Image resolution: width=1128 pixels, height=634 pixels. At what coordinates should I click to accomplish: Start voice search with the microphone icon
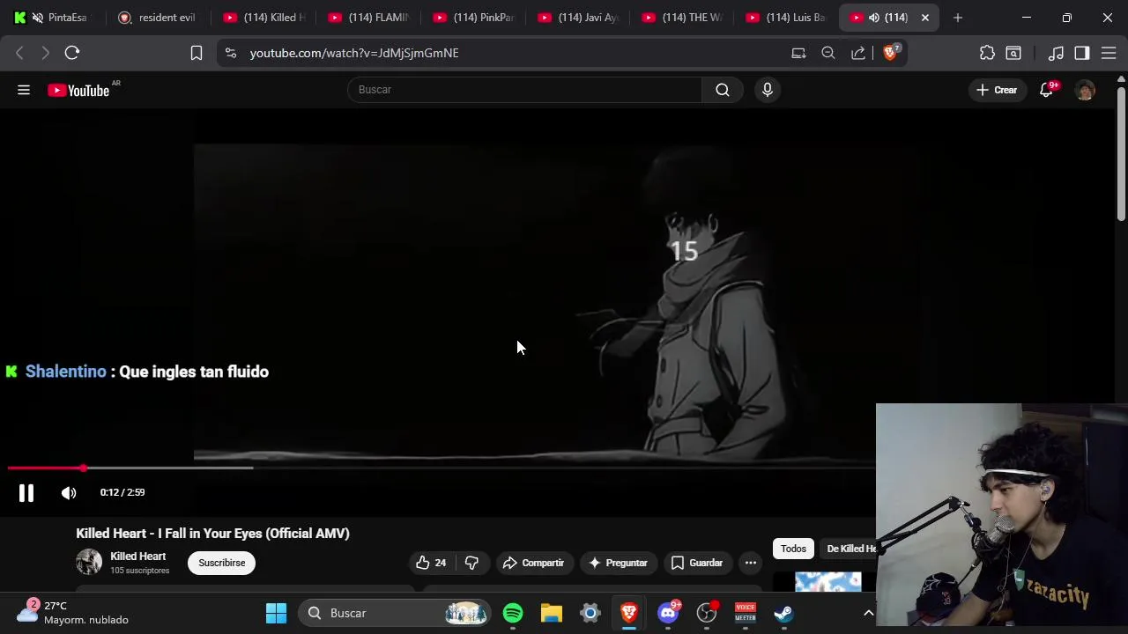tap(768, 90)
